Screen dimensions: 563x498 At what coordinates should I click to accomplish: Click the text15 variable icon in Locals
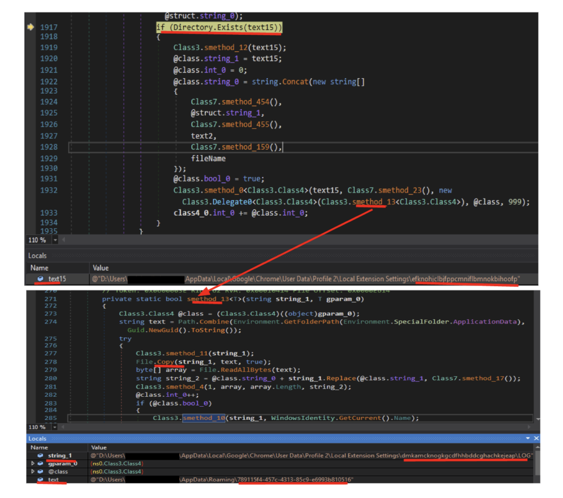coord(41,279)
